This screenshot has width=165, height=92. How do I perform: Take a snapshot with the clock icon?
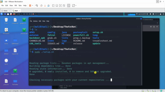tap(41, 6)
